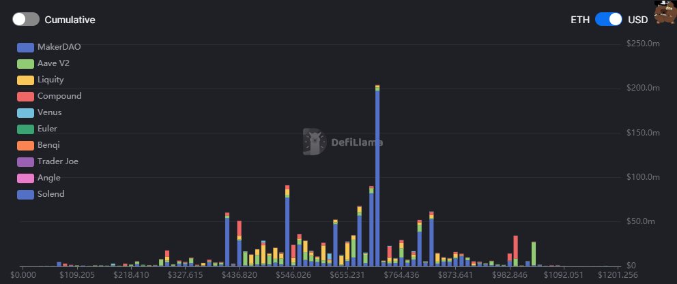Click the $655.231 x-axis label
The height and width of the screenshot is (284, 677).
347,275
